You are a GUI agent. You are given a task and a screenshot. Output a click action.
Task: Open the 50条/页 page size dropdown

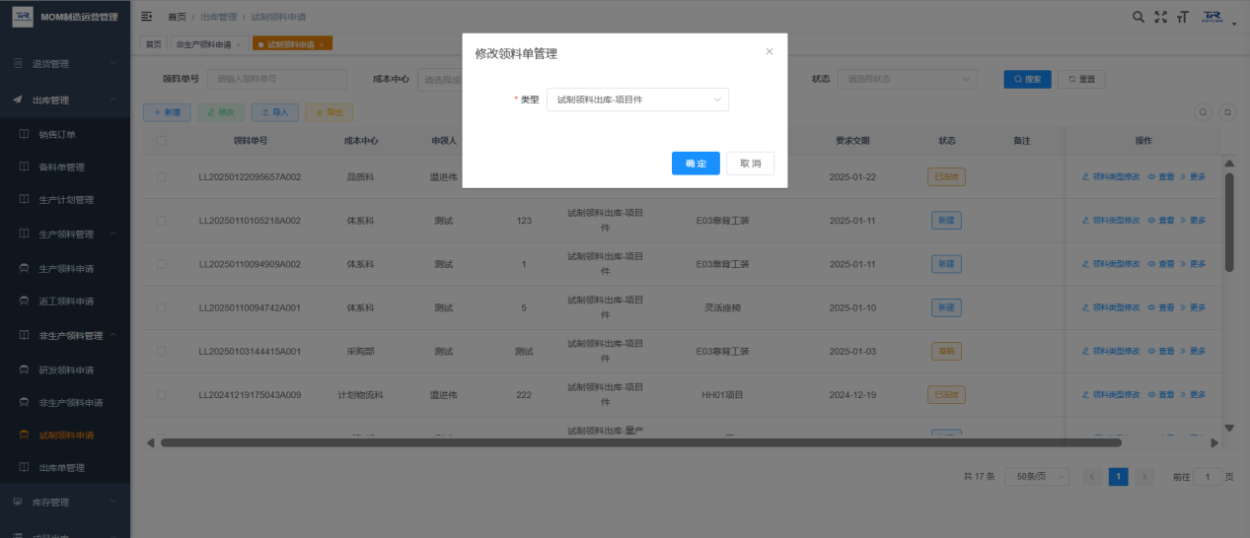coord(1037,476)
